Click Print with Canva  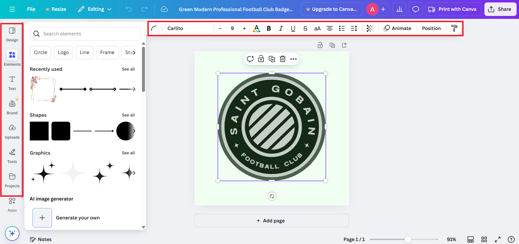point(453,9)
